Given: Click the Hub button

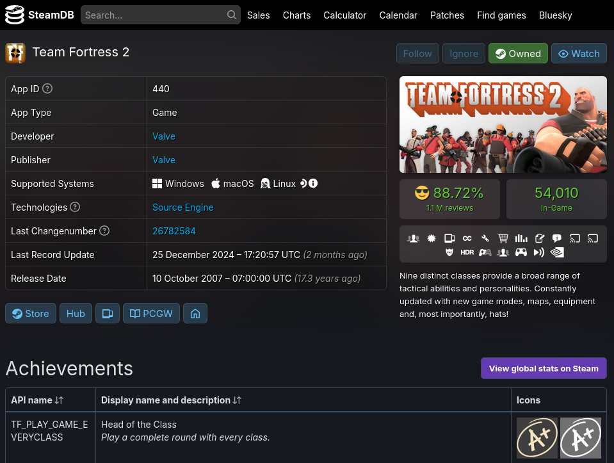Looking at the screenshot, I should [x=76, y=313].
